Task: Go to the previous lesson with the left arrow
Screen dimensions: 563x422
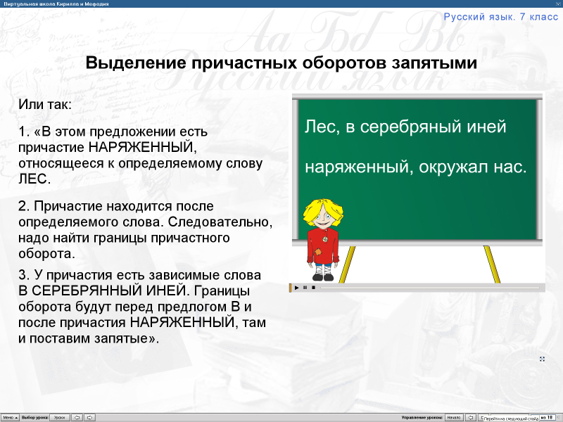Action: click(x=76, y=416)
